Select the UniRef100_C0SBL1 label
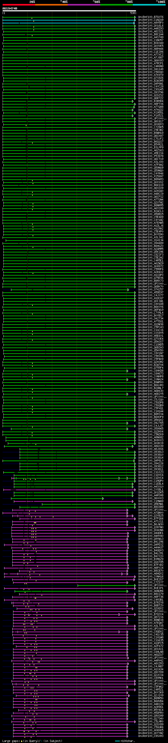 pyautogui.click(x=151, y=489)
